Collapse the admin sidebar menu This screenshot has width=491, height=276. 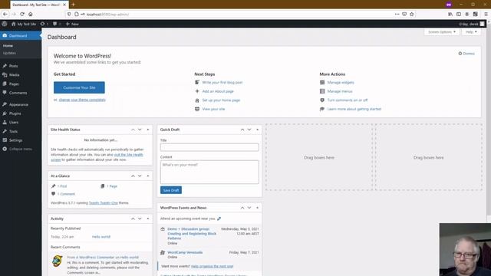click(x=18, y=149)
